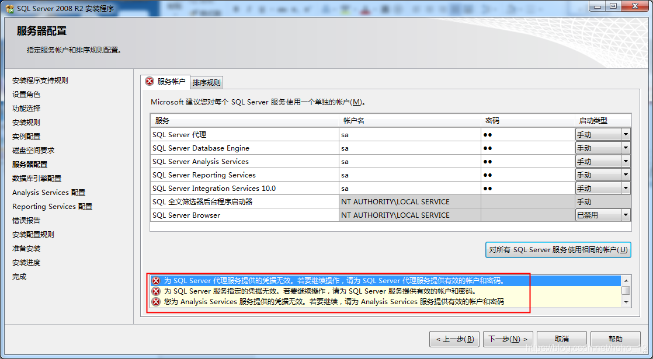Click account name field for Integration Services 10.0

point(410,188)
